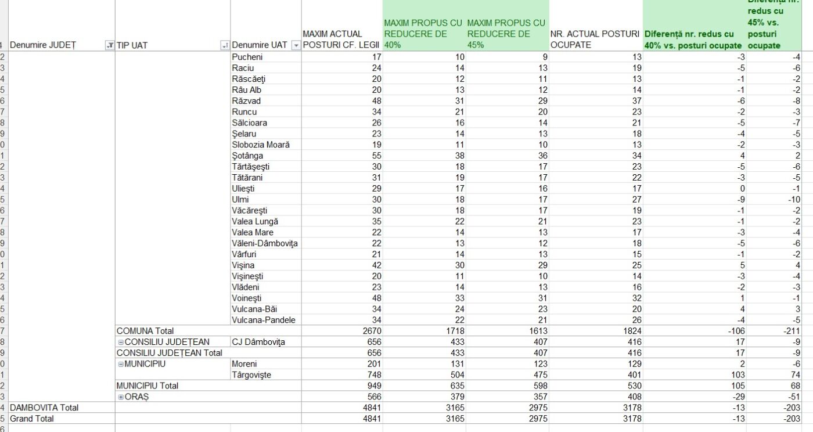813x432 pixels.
Task: Select the Moreni row label
Action: [244, 364]
